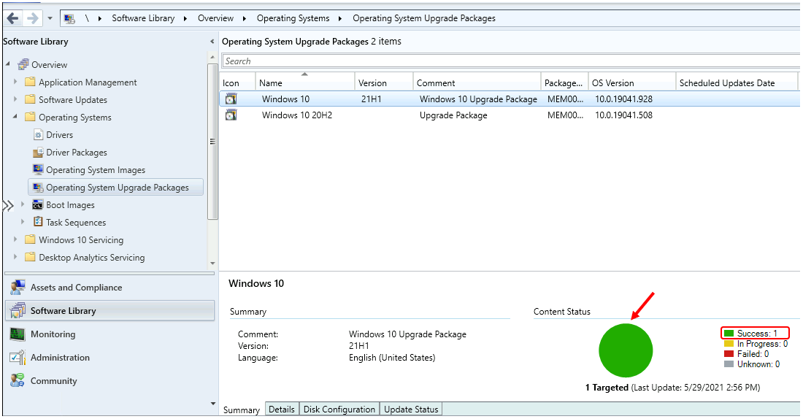Click the tree scrollbar down arrow

(212, 264)
